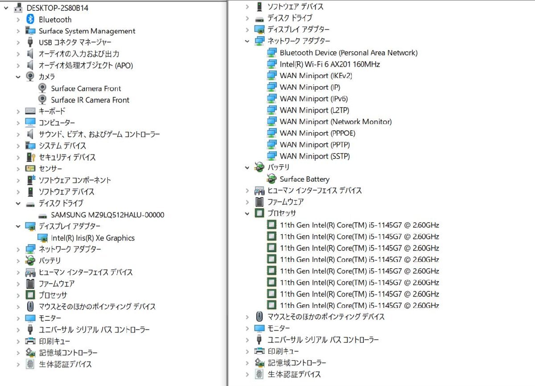Select the Intel(R) Wi-Fi 6 AX201 160MHz label
This screenshot has width=535, height=386.
coord(330,64)
